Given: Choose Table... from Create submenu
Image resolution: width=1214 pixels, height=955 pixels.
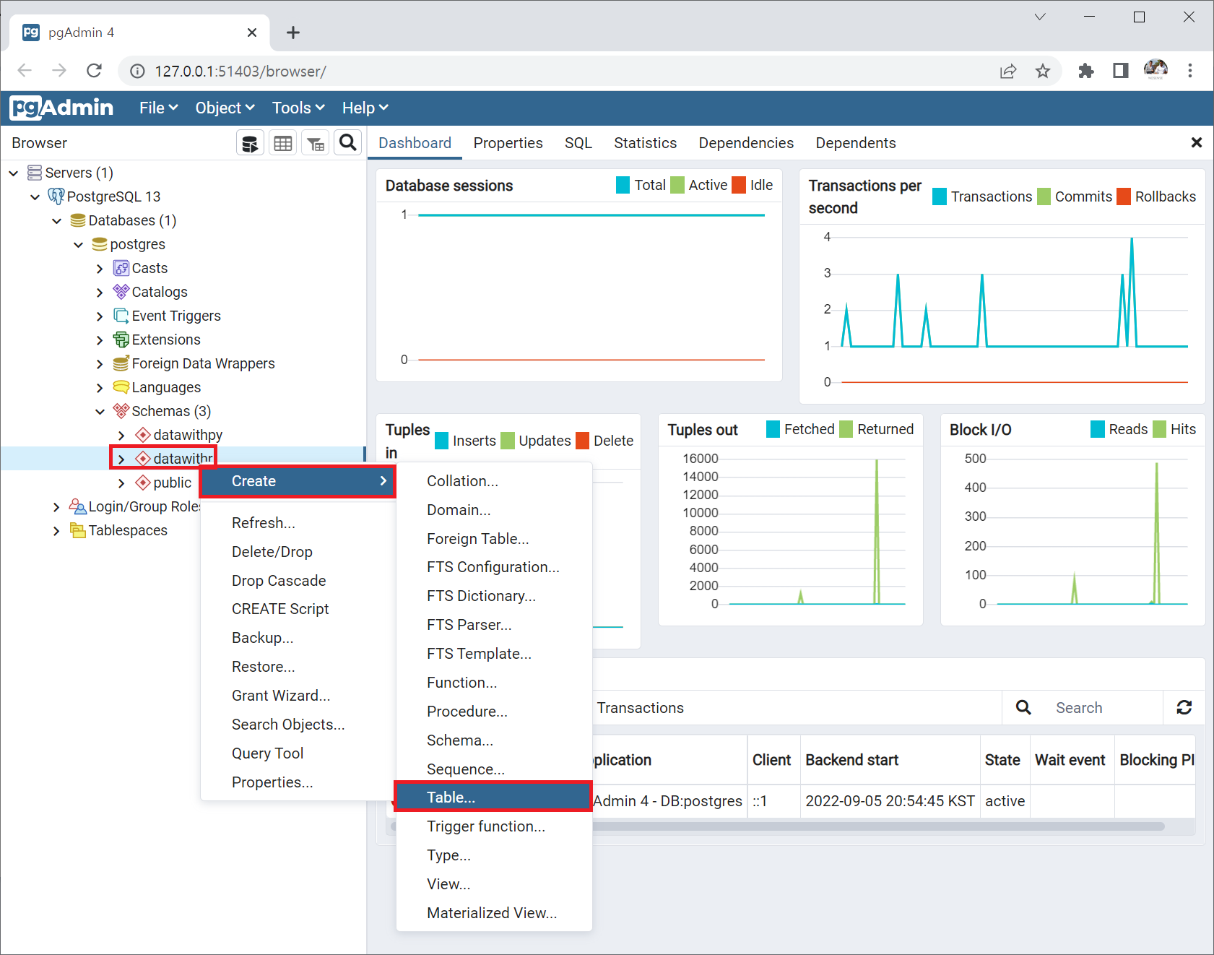Looking at the screenshot, I should [494, 797].
